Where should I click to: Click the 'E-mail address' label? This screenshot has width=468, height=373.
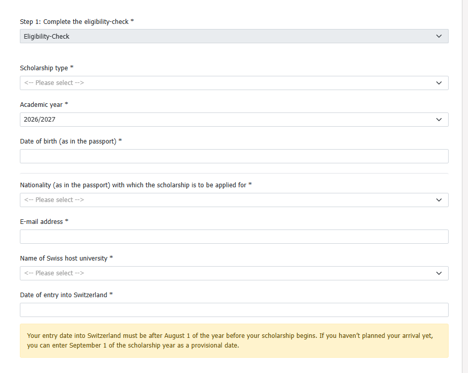tap(44, 221)
